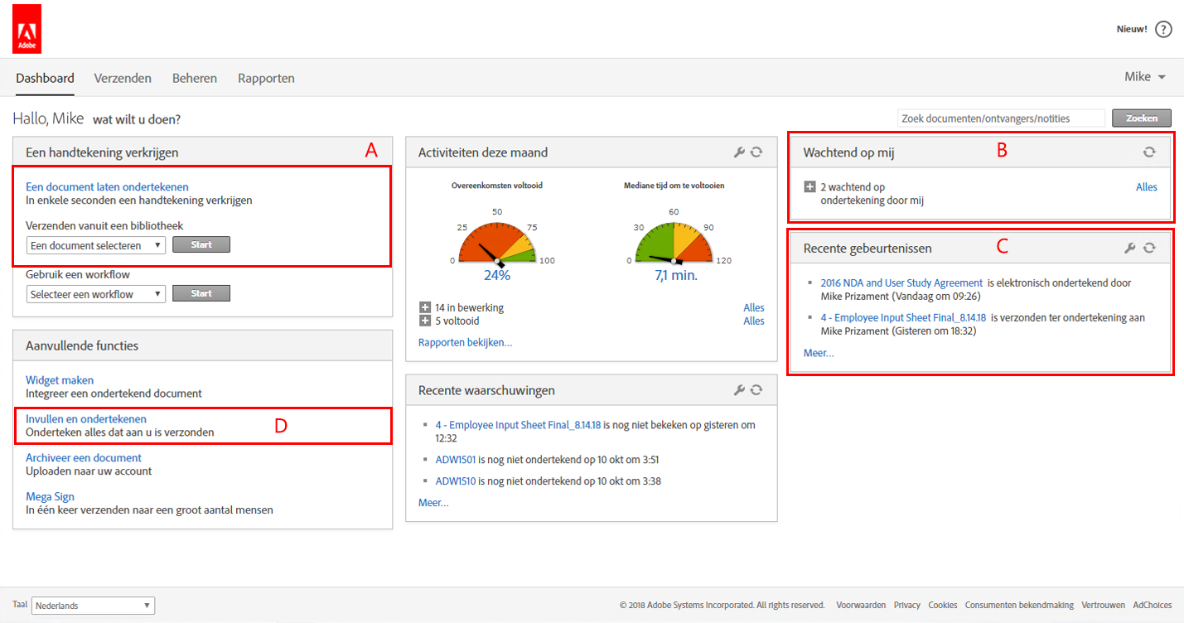Screen dimensions: 1184x623
Task: Open Employee Input Sheet in Recente waarschuwingen
Action: (518, 426)
